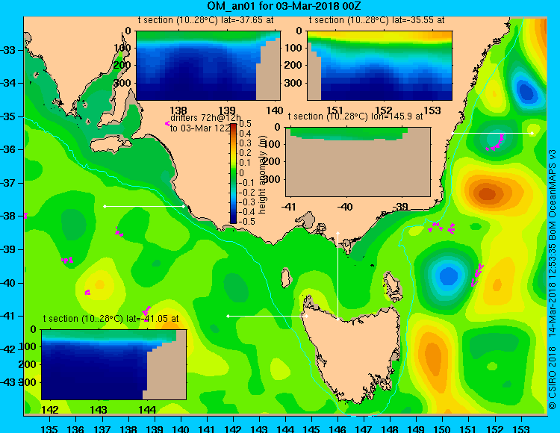This screenshot has width=560, height=433.
Task: Click the magenta drifter symbol beside the drifters legend
Action: pos(167,123)
